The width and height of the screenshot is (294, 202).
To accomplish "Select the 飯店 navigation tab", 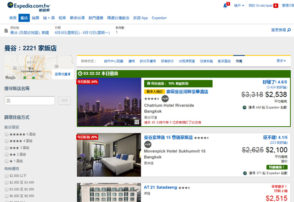I will tap(24, 18).
